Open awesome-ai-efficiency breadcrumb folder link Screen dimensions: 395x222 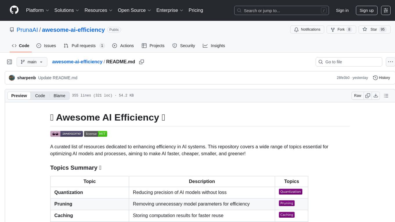[x=77, y=62]
